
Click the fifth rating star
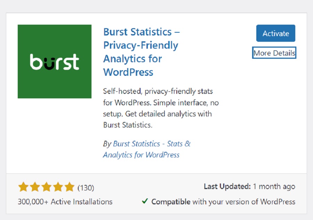[x=69, y=187]
